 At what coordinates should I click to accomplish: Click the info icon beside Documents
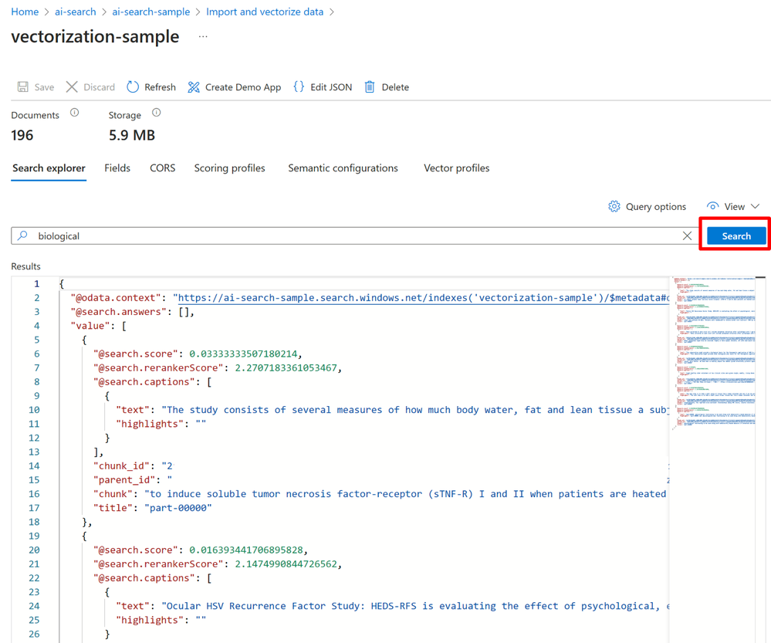tap(74, 113)
